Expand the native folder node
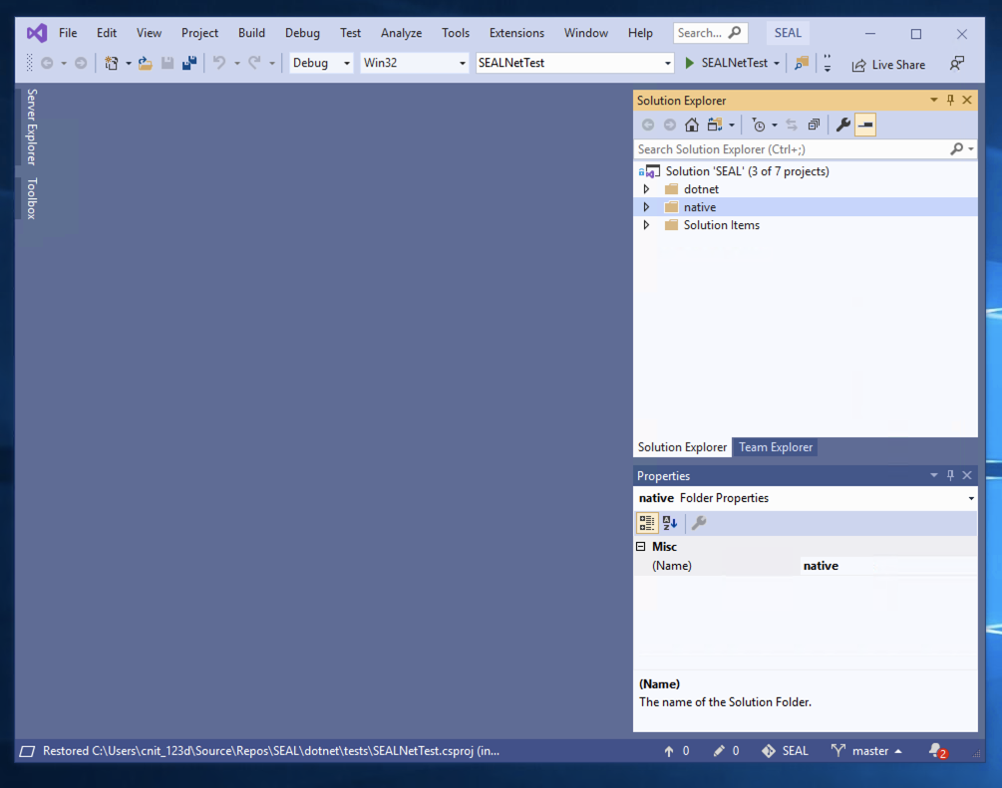1002x788 pixels. pos(646,207)
